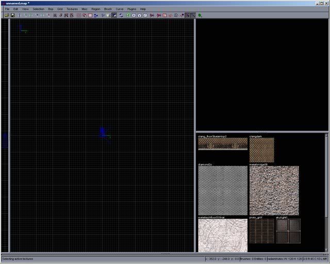This screenshot has width=330, height=264.
Task: Open the View menu
Action: pos(25,9)
